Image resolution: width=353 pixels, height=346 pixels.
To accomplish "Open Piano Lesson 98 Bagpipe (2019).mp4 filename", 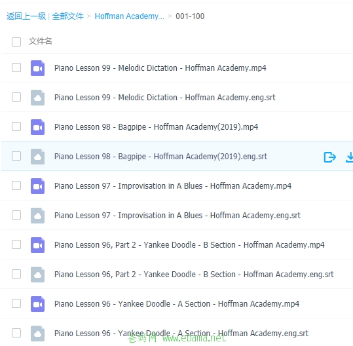I will point(157,127).
